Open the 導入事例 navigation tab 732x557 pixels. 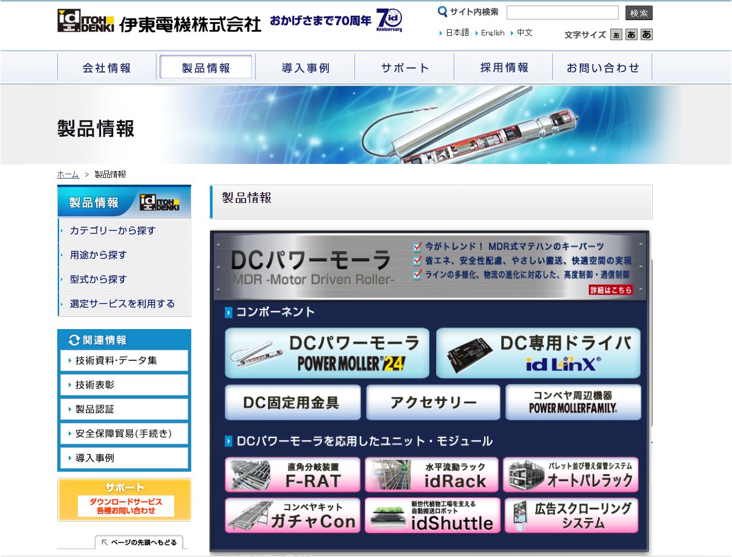(x=305, y=68)
